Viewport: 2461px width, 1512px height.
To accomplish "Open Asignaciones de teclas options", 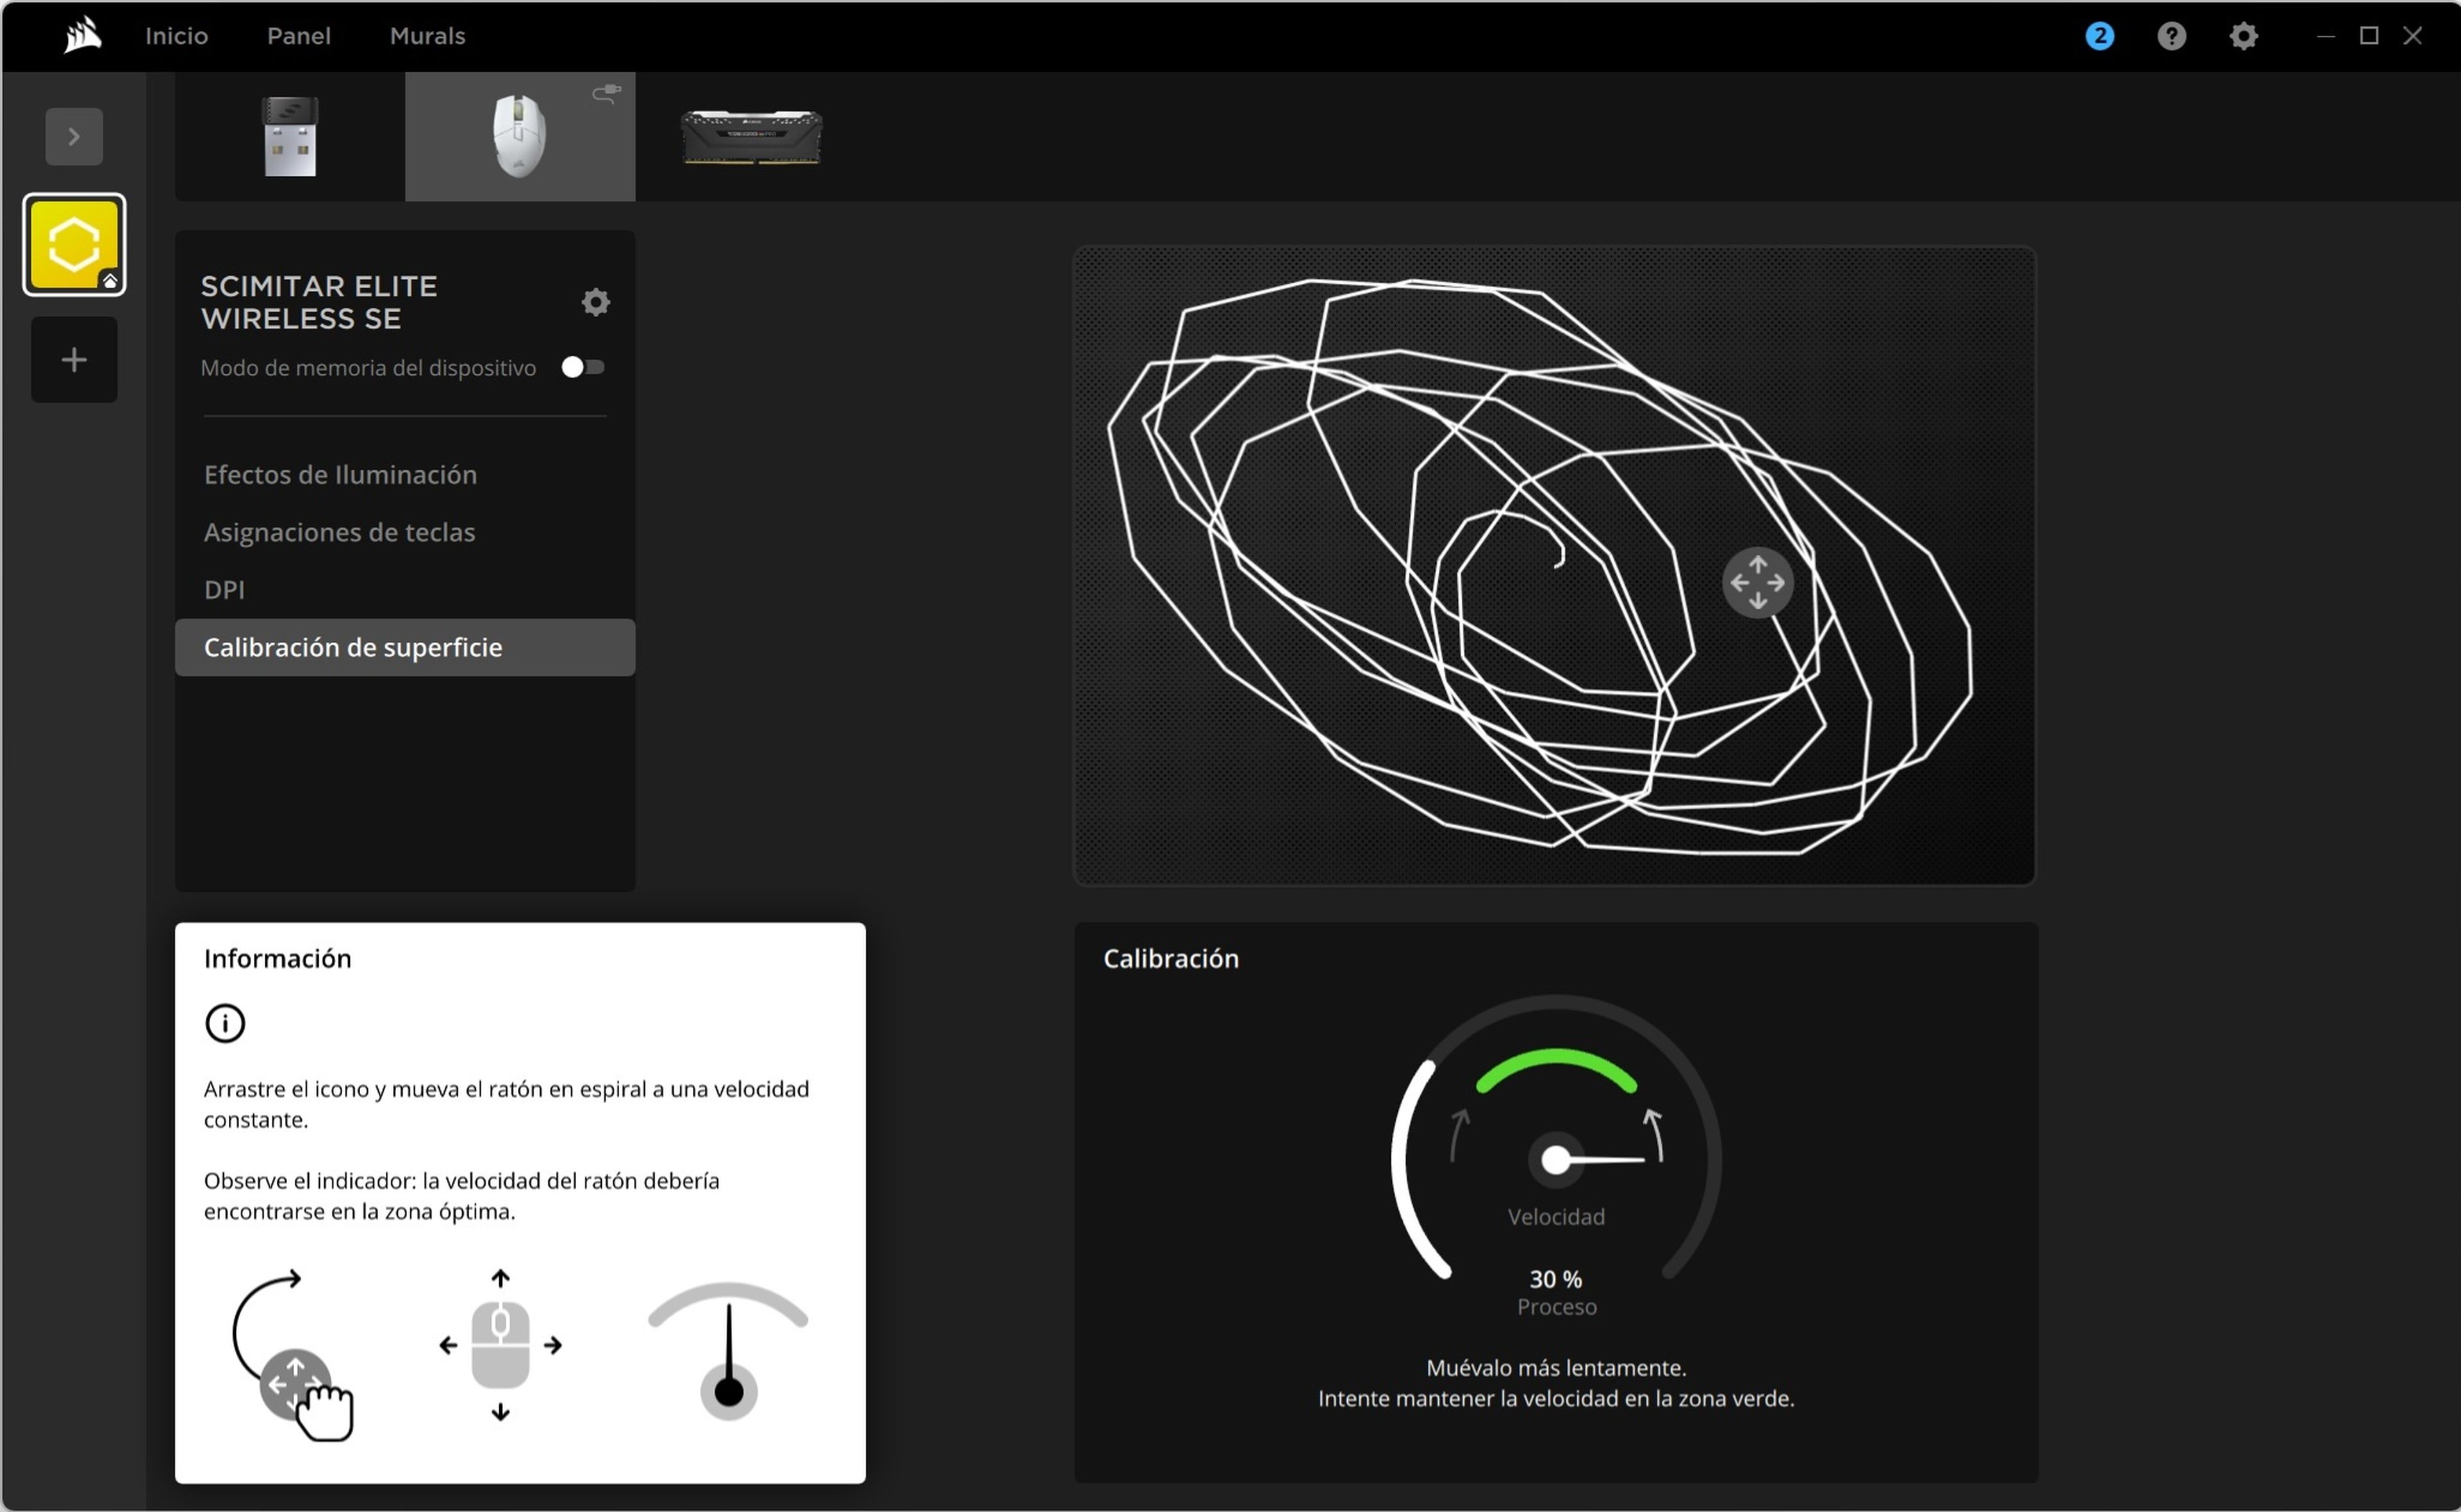I will pyautogui.click(x=340, y=532).
